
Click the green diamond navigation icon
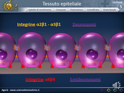[x=115, y=90]
